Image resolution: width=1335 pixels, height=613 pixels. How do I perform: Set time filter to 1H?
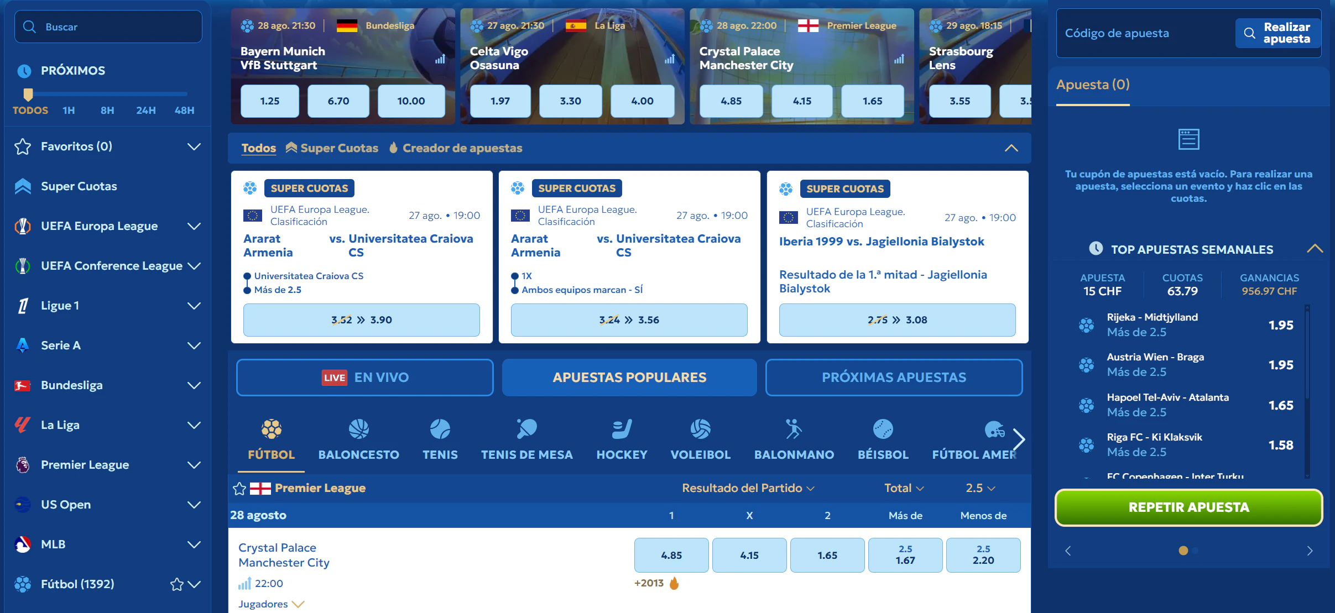pos(69,111)
